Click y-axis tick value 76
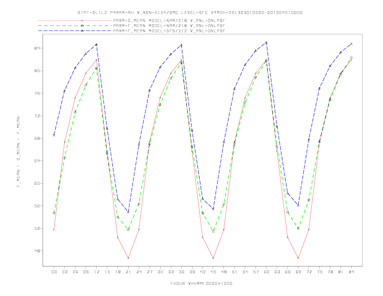Screen dimensions: 383x296 [37, 93]
